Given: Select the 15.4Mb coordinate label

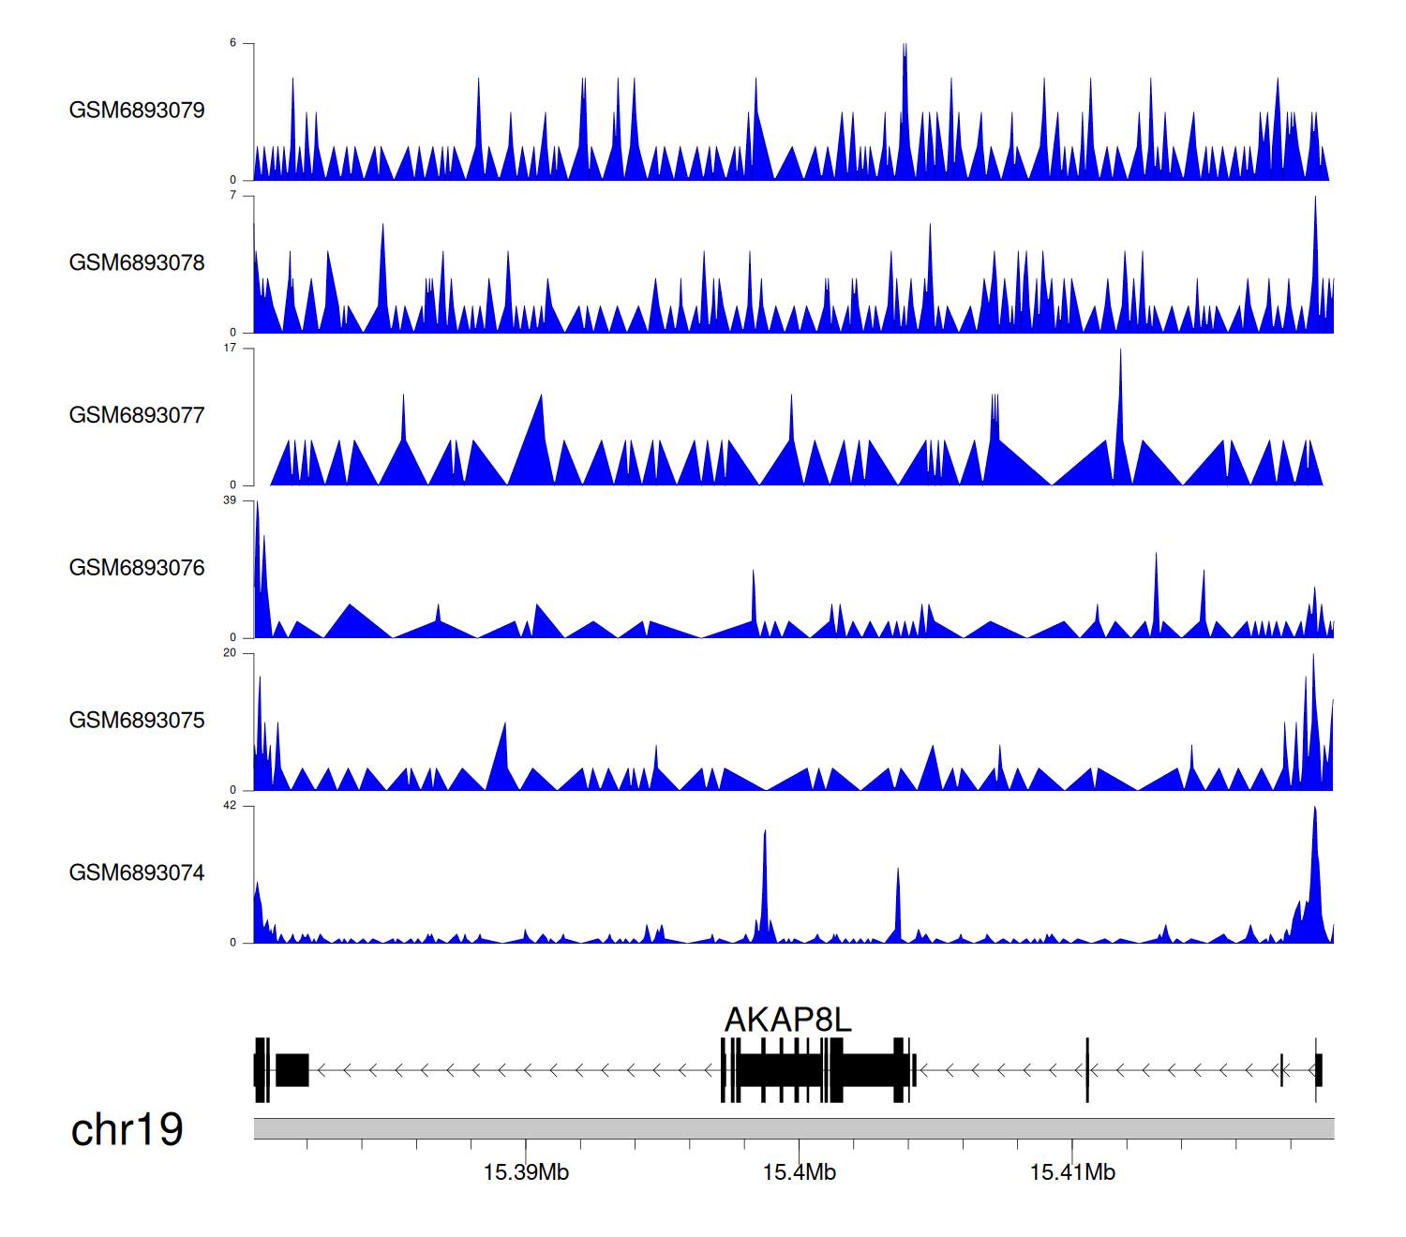Looking at the screenshot, I should click(x=799, y=1173).
